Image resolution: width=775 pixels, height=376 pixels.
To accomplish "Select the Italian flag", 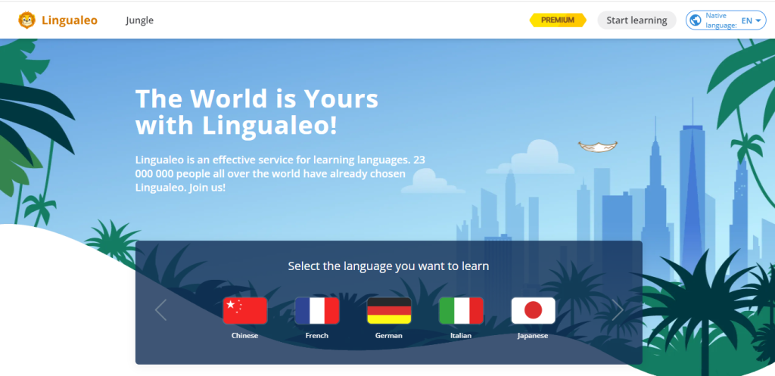I will 461,310.
